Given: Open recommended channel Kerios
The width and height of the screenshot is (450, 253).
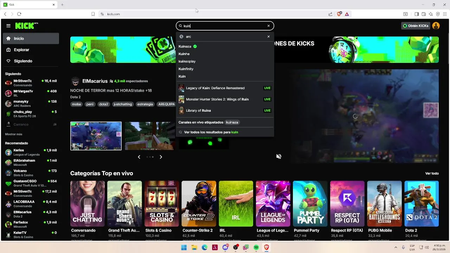Looking at the screenshot, I should [x=31, y=152].
